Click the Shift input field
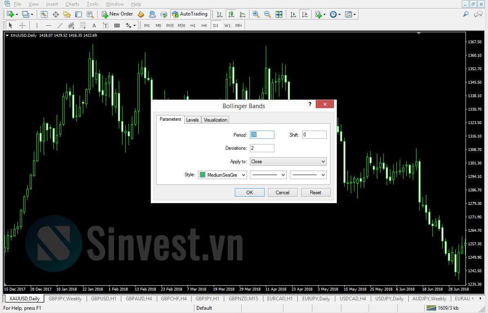 point(314,135)
